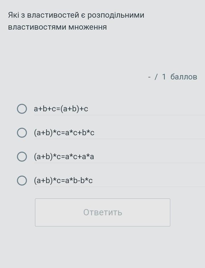The width and height of the screenshot is (205, 268).
Task: Click the slash in the score indicator
Action: [156, 77]
